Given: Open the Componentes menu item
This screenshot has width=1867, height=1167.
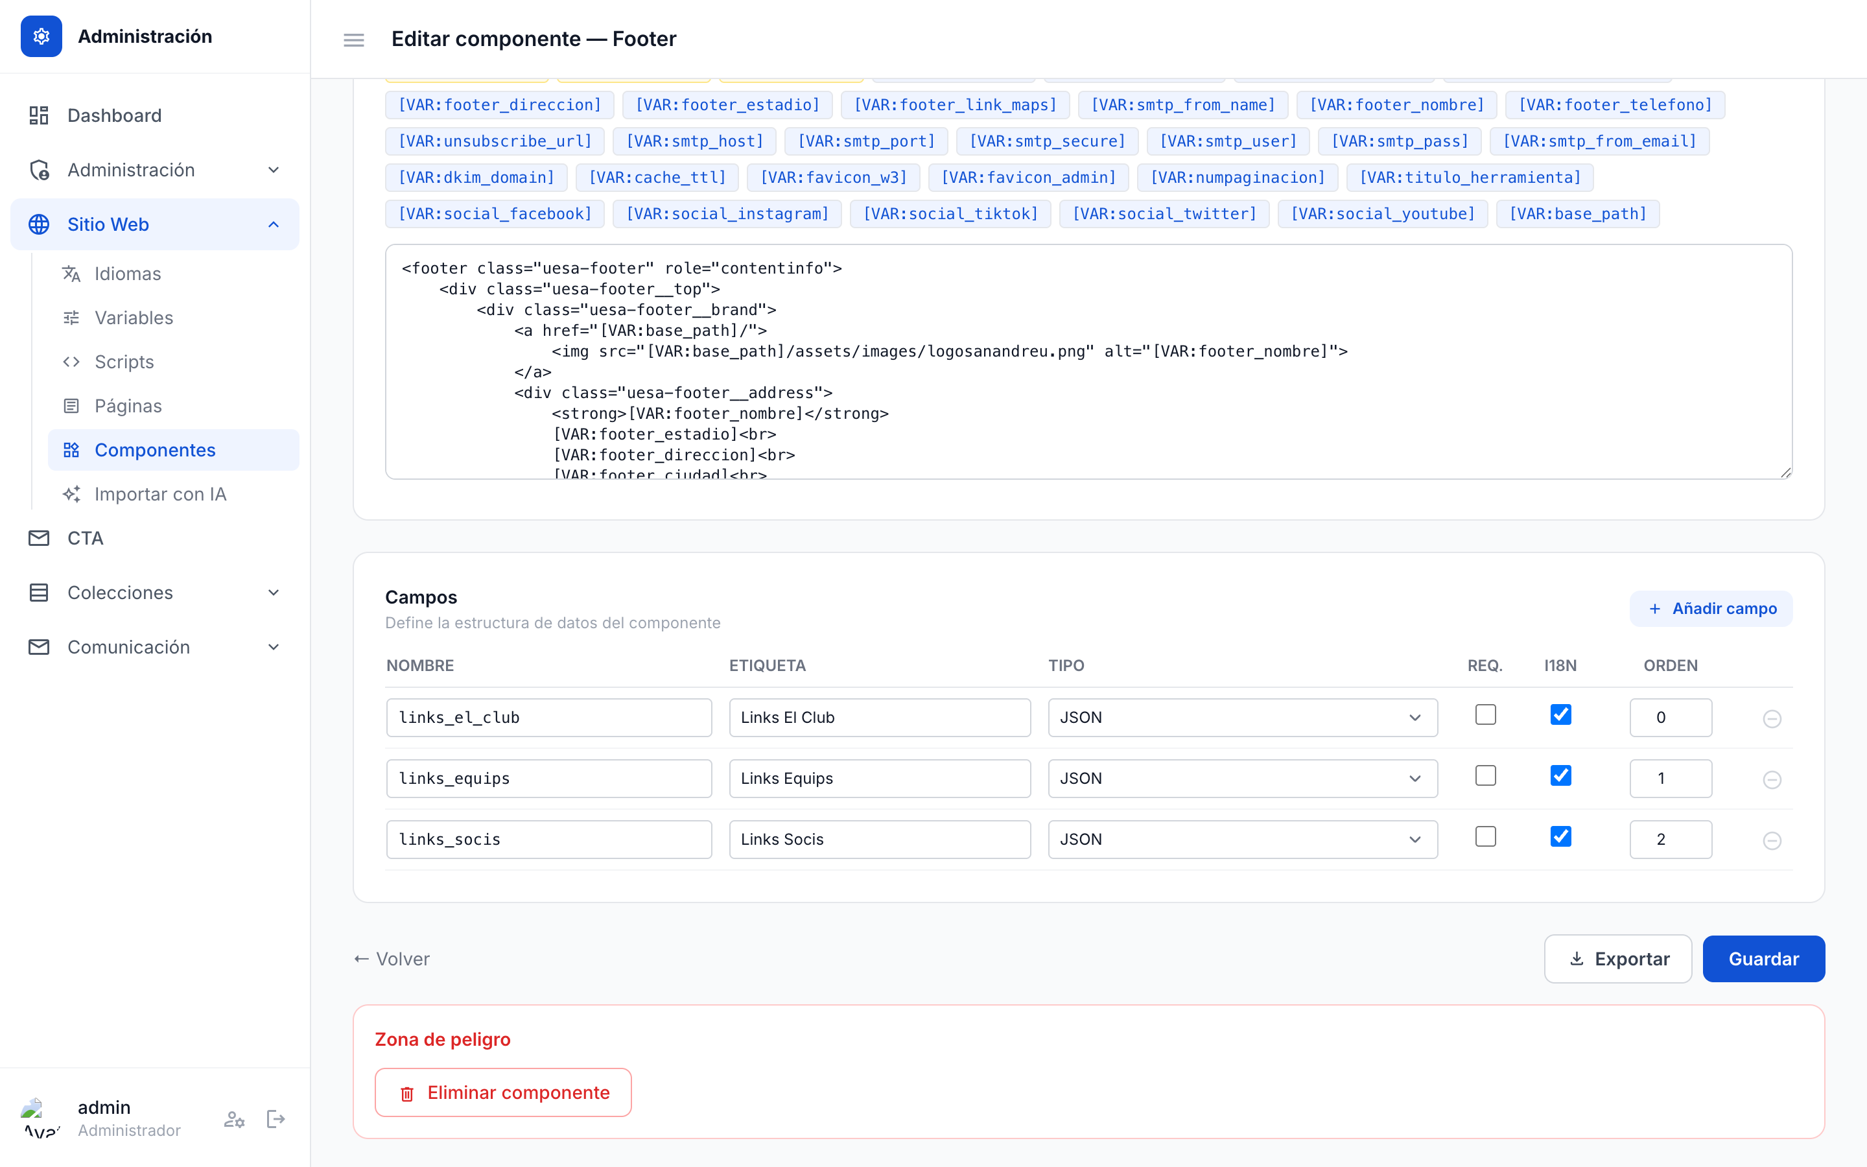Looking at the screenshot, I should click(x=174, y=450).
